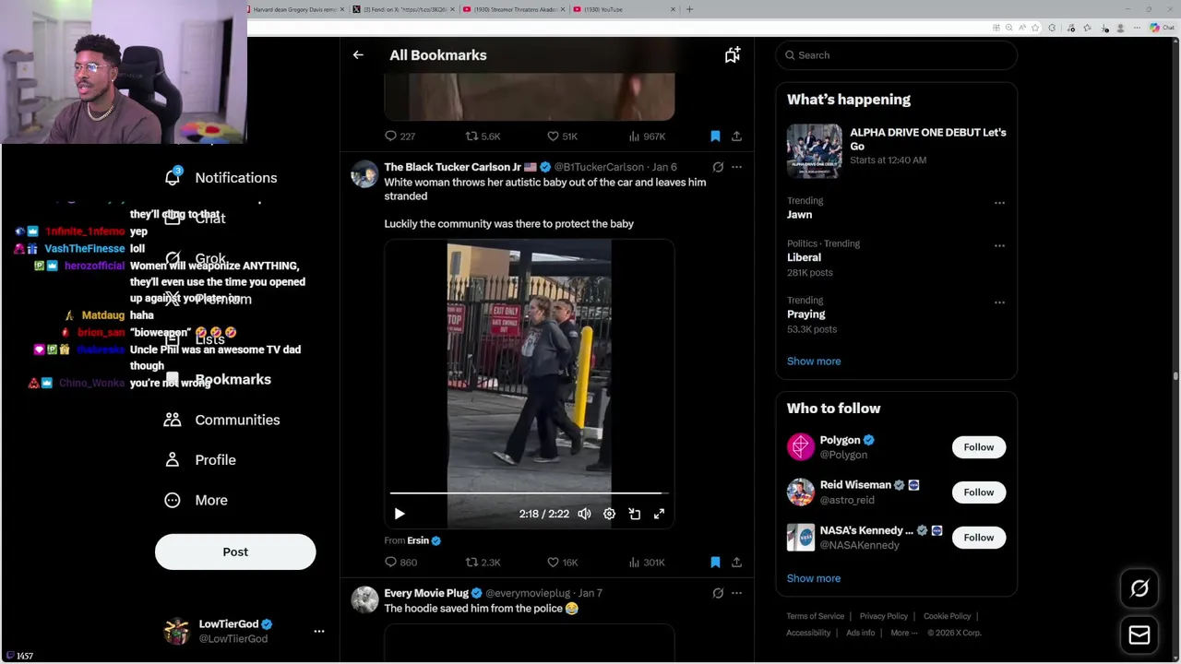Open more options for Praying trend

[999, 302]
